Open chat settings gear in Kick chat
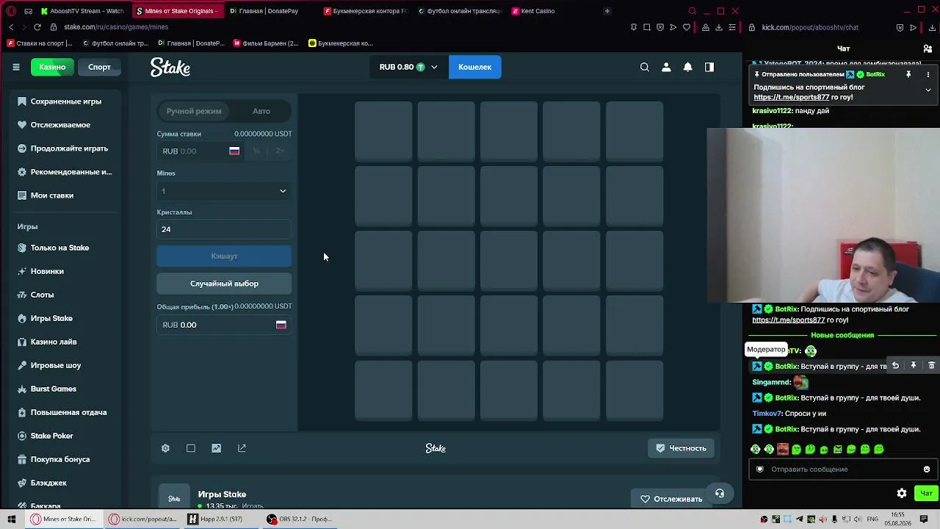Image resolution: width=940 pixels, height=529 pixels. pyautogui.click(x=902, y=494)
